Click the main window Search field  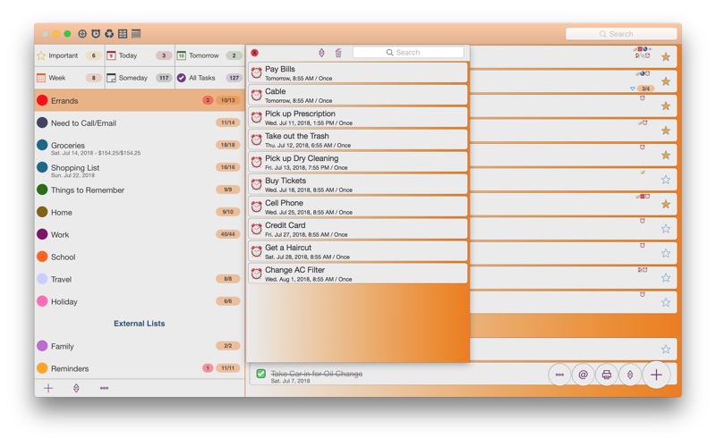(x=621, y=34)
